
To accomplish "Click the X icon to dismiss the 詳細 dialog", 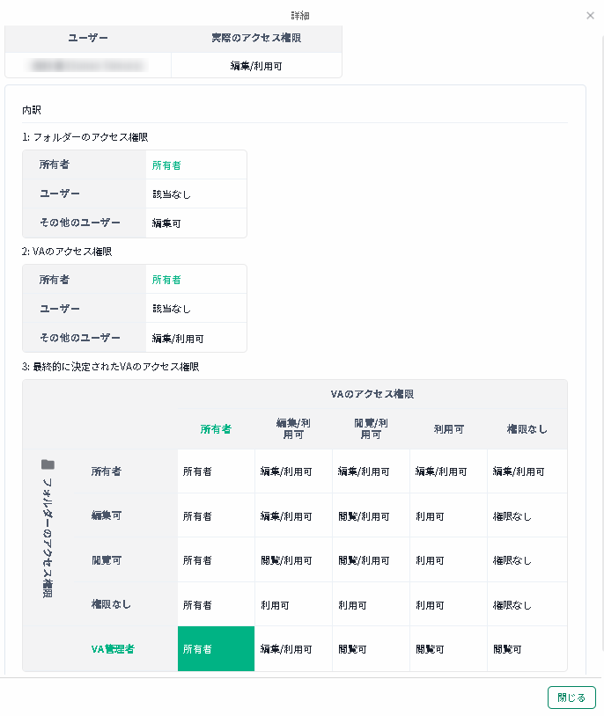I will [590, 16].
